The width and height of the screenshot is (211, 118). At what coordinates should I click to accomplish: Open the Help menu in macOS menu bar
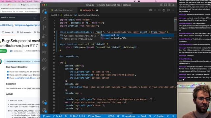[42, 1]
